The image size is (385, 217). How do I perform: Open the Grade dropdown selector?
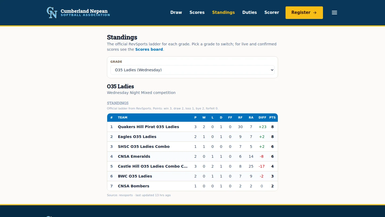coord(192,70)
